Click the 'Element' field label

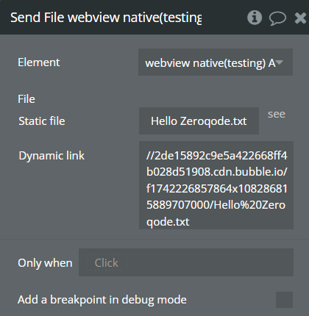39,62
